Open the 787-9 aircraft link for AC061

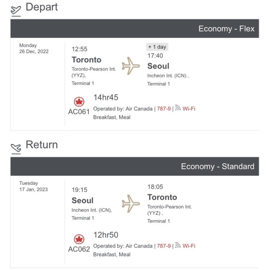coord(164,109)
